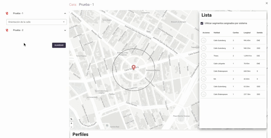This screenshot has width=271, height=138.
Task: Expand the Prueba - 2 section
Action: [x=65, y=30]
